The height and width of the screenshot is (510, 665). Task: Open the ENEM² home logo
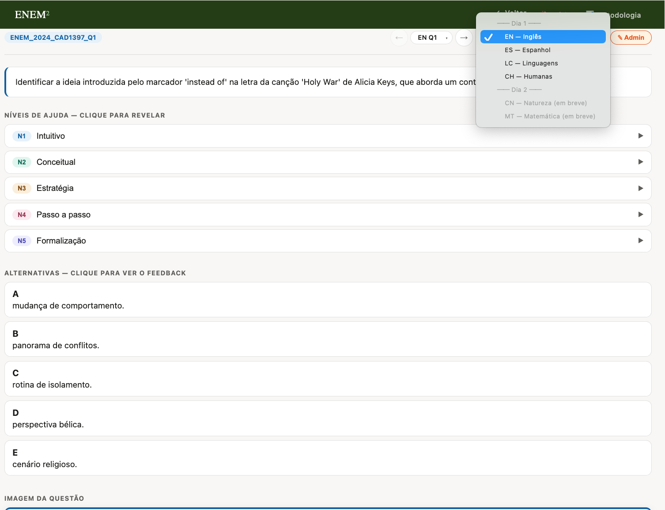(x=32, y=15)
